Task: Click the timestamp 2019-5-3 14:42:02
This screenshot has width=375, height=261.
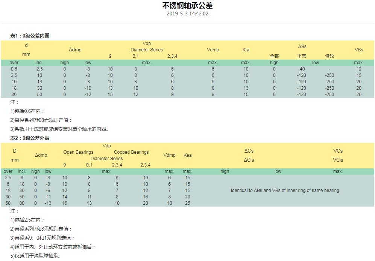Action: pyautogui.click(x=187, y=13)
